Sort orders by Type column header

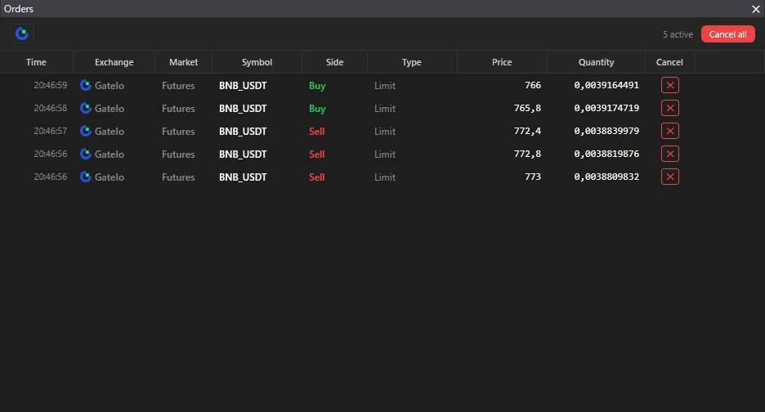point(412,62)
